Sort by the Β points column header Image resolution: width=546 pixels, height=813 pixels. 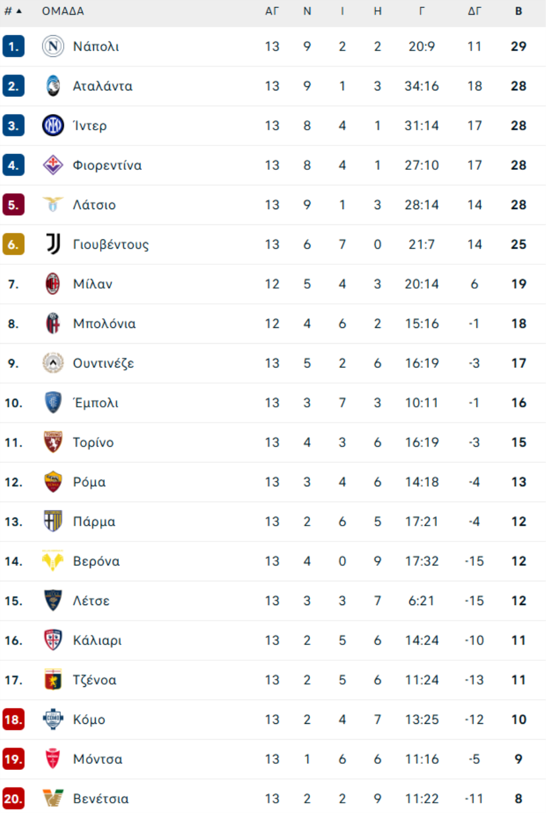click(518, 12)
